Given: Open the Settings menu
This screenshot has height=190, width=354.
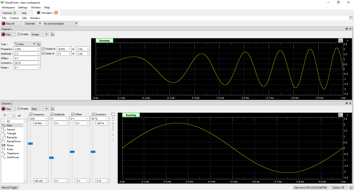Looking at the screenshot, I should [x=23, y=8].
